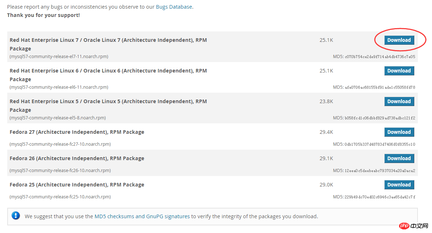The height and width of the screenshot is (233, 432).
Task: Click the MD5 hash starting c070b754
Action: pos(380,57)
